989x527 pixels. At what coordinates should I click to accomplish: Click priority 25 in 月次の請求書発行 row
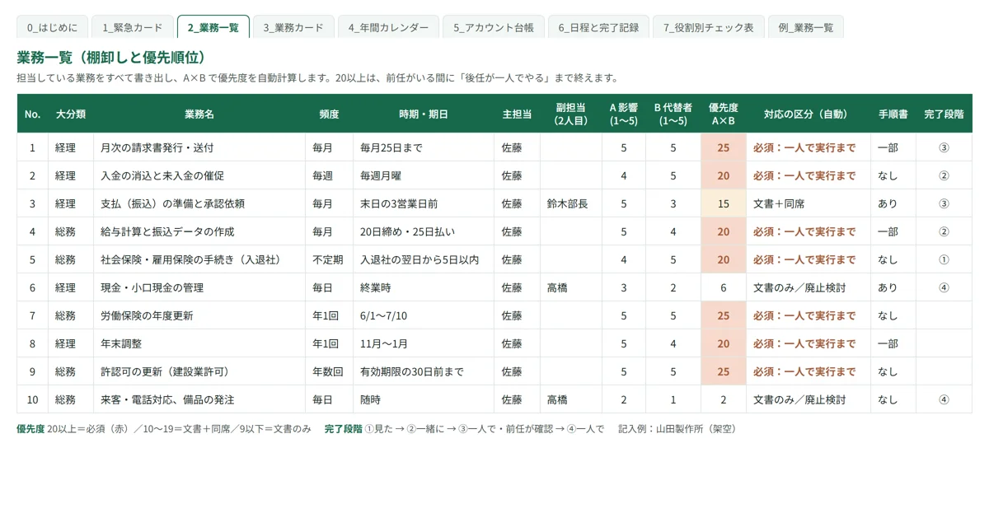click(724, 147)
